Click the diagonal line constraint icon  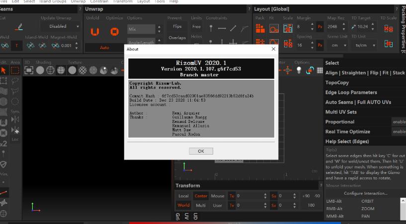(x=233, y=28)
